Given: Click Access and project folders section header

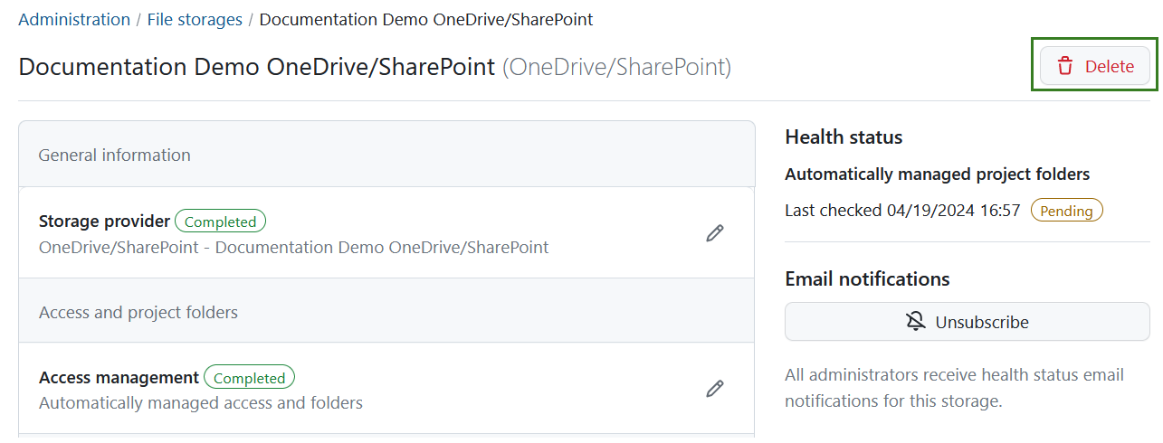Looking at the screenshot, I should pos(138,312).
